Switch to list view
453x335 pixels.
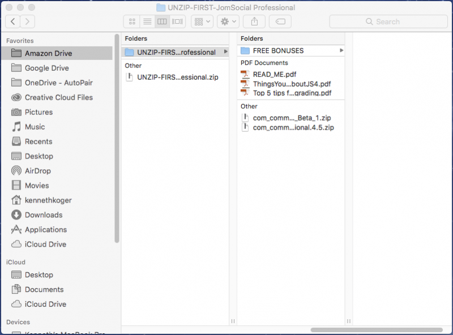(147, 22)
